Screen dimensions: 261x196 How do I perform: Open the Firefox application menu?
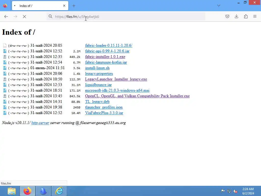255,16
